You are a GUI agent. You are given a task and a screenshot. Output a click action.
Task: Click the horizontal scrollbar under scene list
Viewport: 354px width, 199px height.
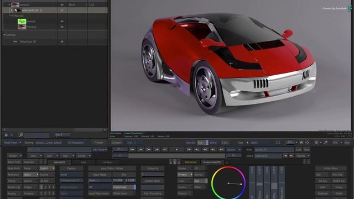point(55,130)
